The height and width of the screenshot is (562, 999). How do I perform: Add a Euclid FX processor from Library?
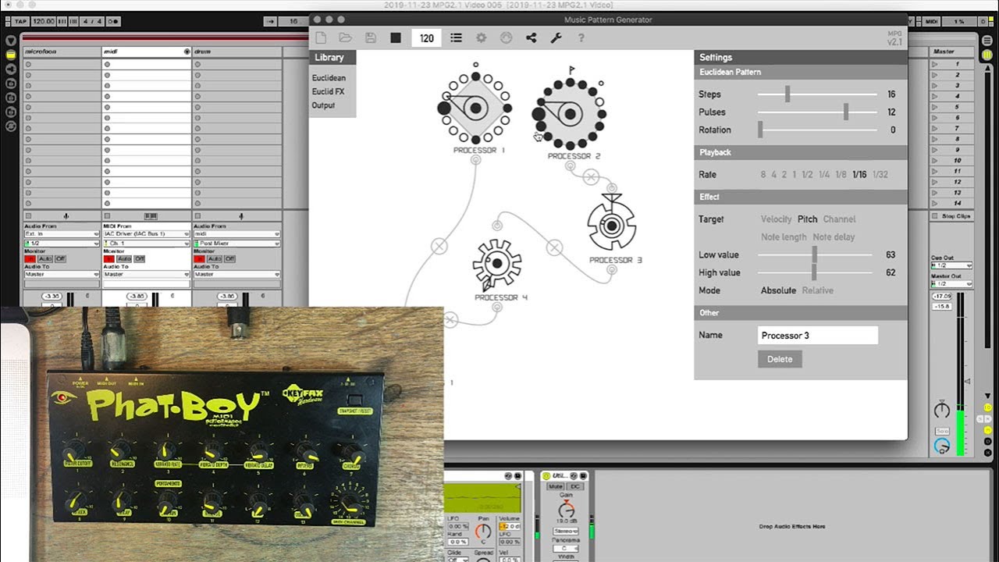pyautogui.click(x=328, y=91)
